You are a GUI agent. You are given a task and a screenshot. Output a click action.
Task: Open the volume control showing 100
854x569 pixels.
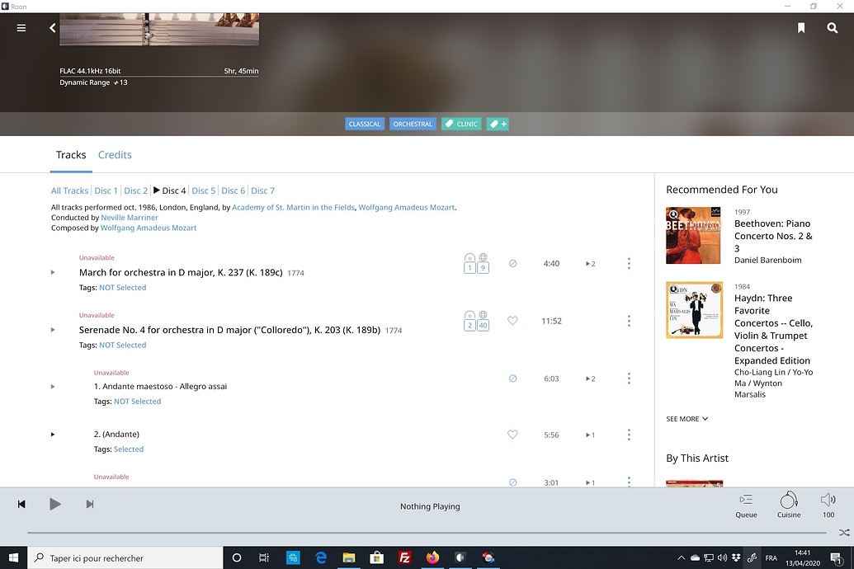pyautogui.click(x=828, y=506)
